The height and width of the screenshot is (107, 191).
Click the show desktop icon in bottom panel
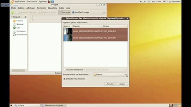pyautogui.click(x=11, y=106)
